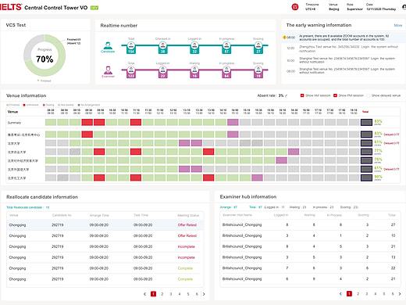Click the 08:00 ZOOM accounts warning message
The image size is (406, 305).
click(344, 38)
